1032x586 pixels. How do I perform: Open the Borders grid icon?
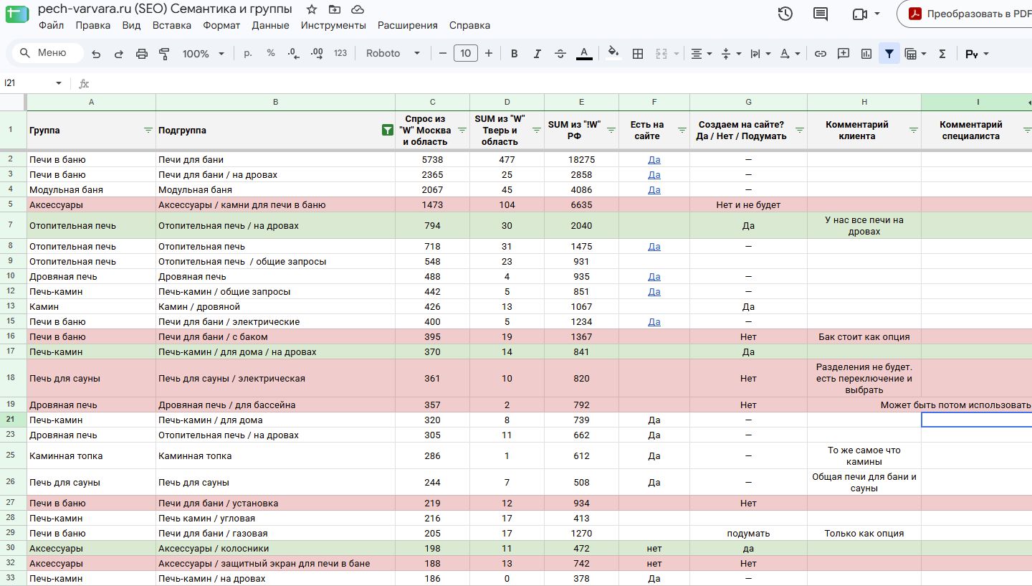click(638, 54)
